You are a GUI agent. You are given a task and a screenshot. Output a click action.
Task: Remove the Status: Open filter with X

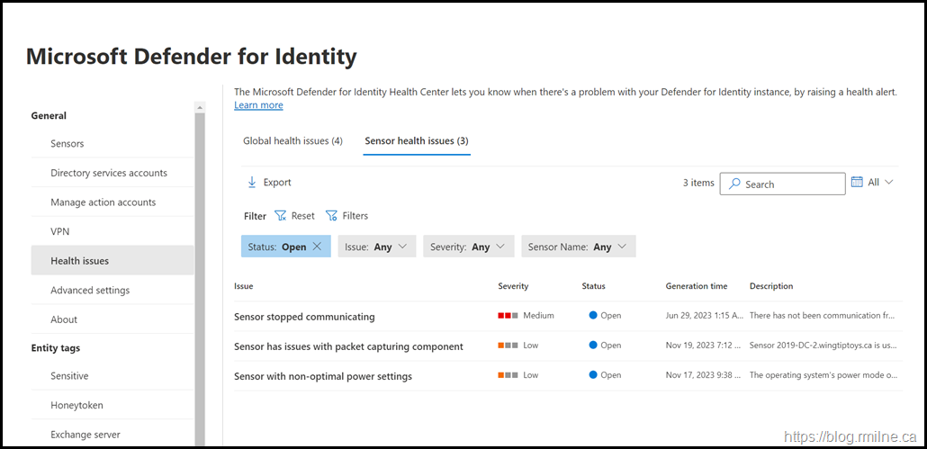[317, 247]
